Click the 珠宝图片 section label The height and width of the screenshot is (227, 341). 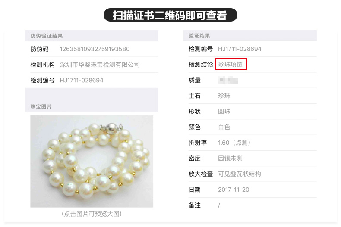(41, 106)
